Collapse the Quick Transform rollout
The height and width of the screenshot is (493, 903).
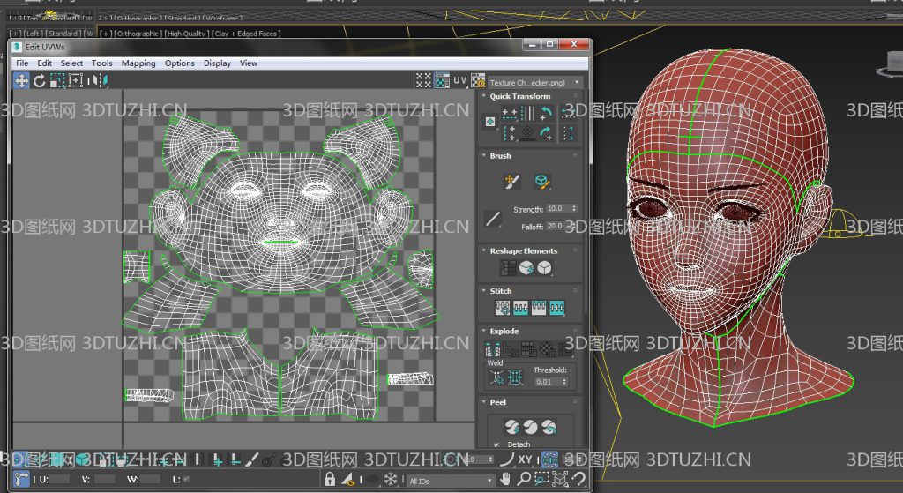[519, 96]
